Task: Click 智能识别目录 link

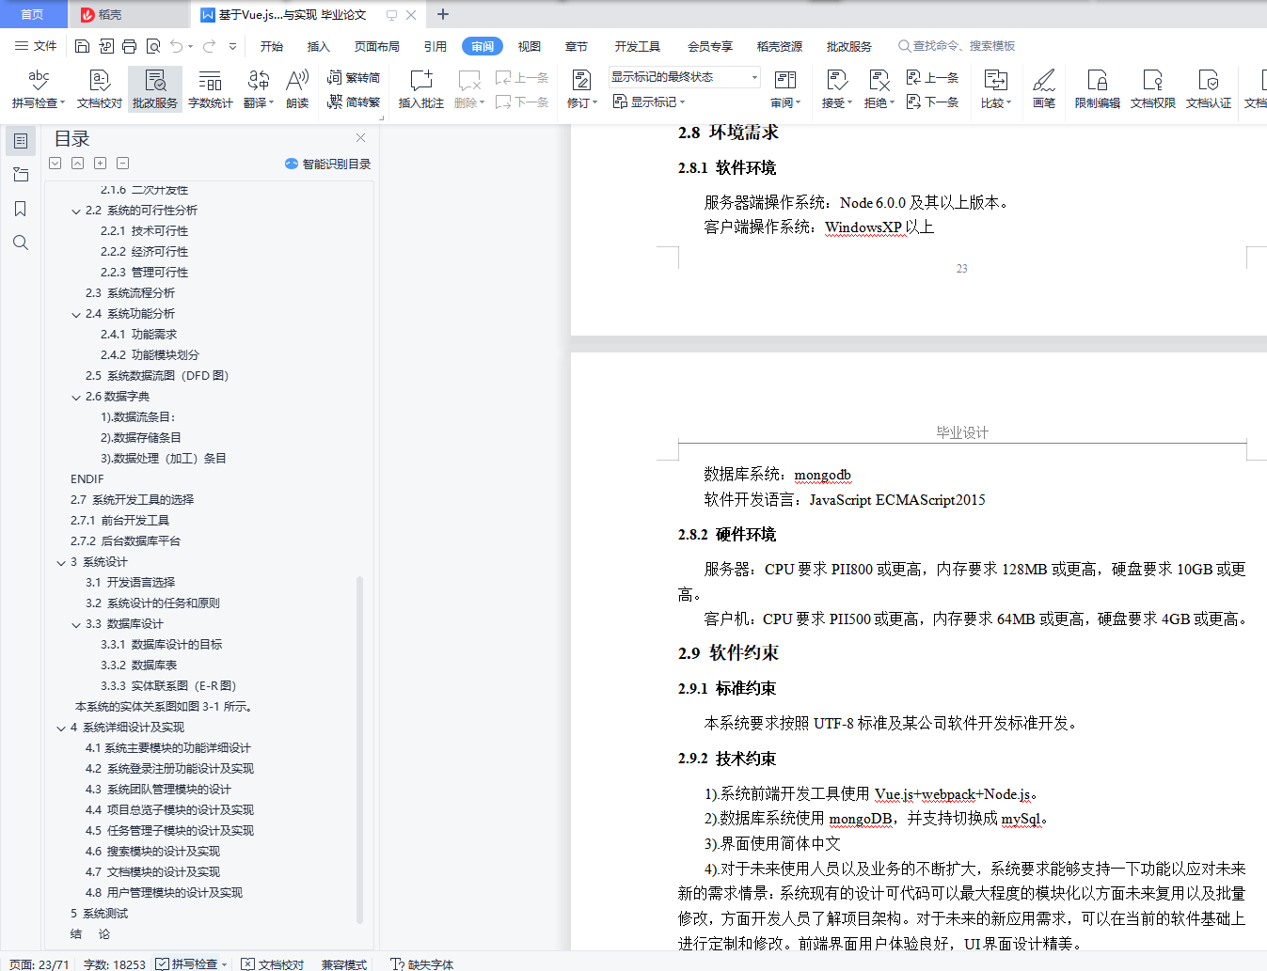Action: (x=328, y=164)
